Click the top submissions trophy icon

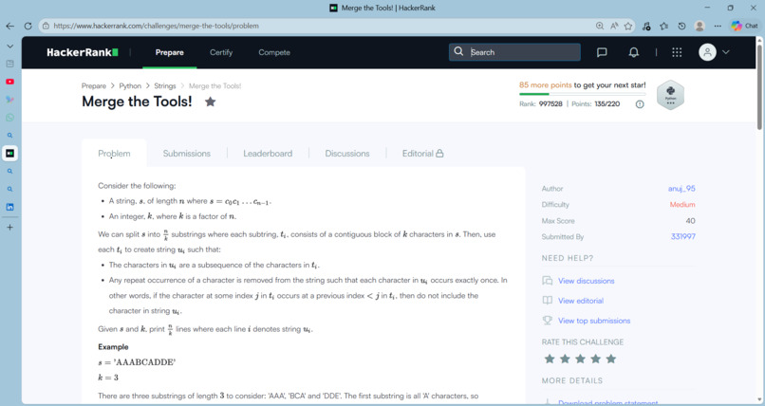click(548, 321)
